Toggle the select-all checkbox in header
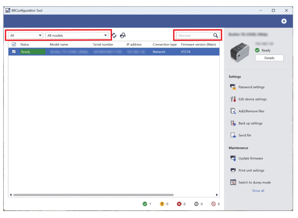Image resolution: width=298 pixels, height=218 pixels. point(14,44)
